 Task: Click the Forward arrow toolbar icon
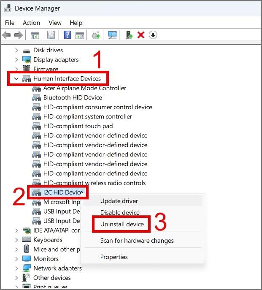18,35
